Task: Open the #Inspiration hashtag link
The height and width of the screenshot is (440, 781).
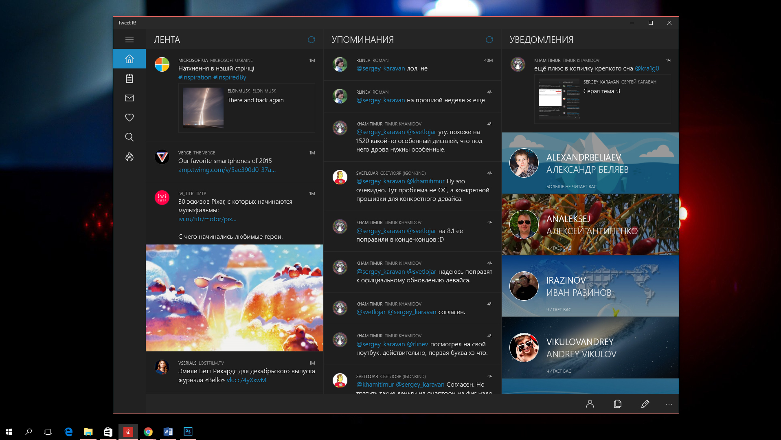Action: tap(195, 77)
